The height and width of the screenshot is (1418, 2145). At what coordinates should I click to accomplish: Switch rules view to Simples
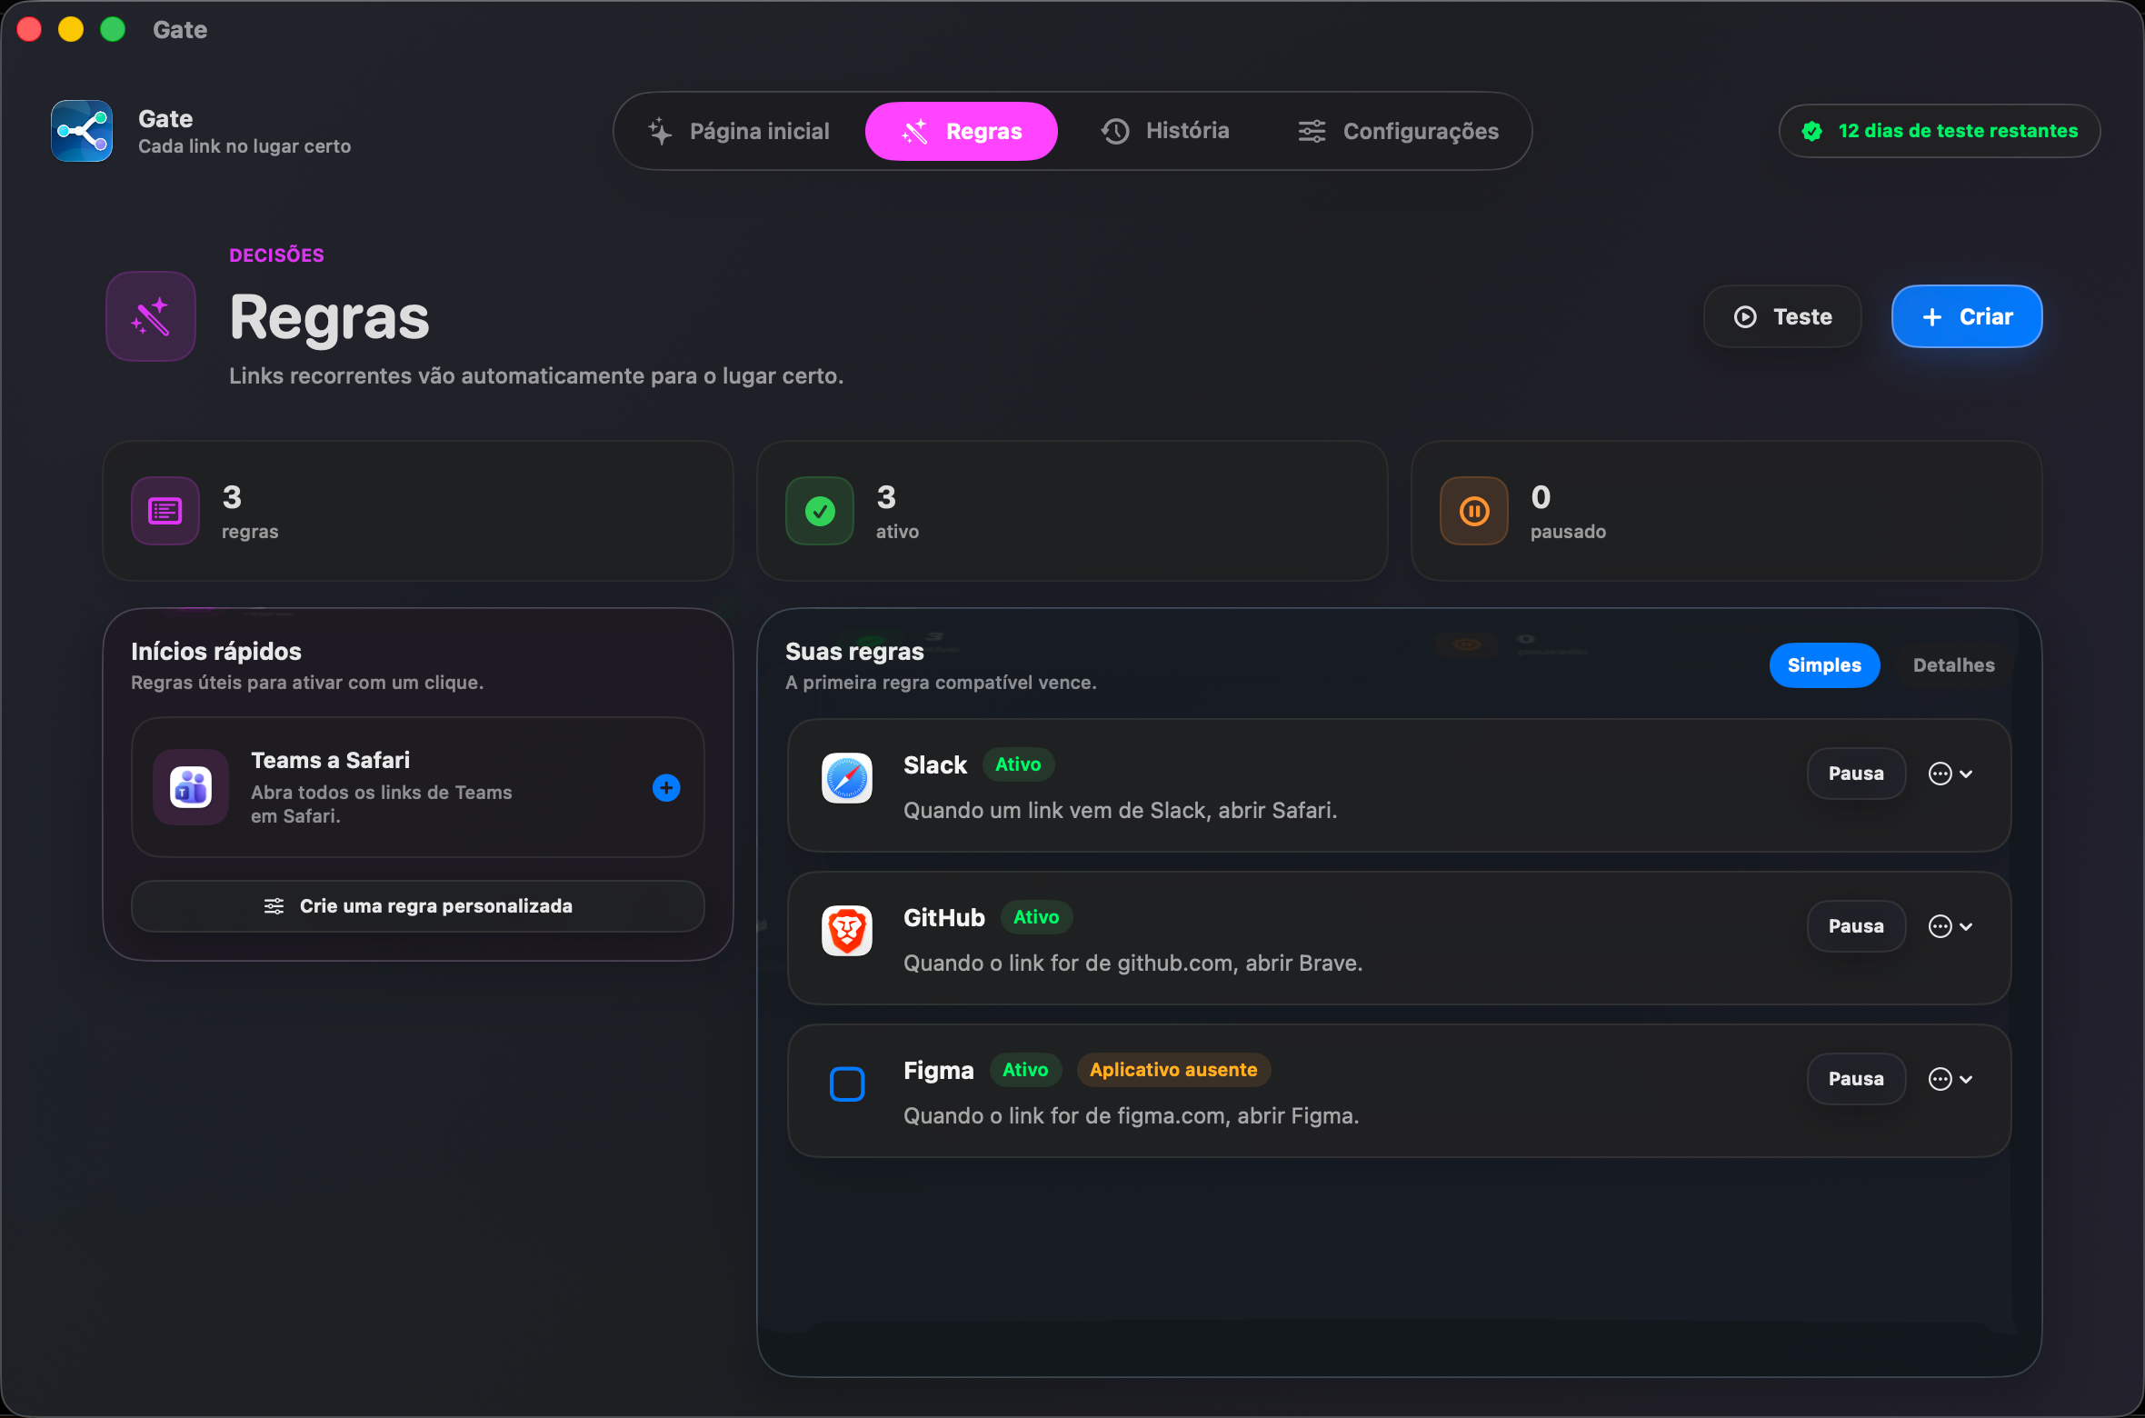(x=1824, y=665)
